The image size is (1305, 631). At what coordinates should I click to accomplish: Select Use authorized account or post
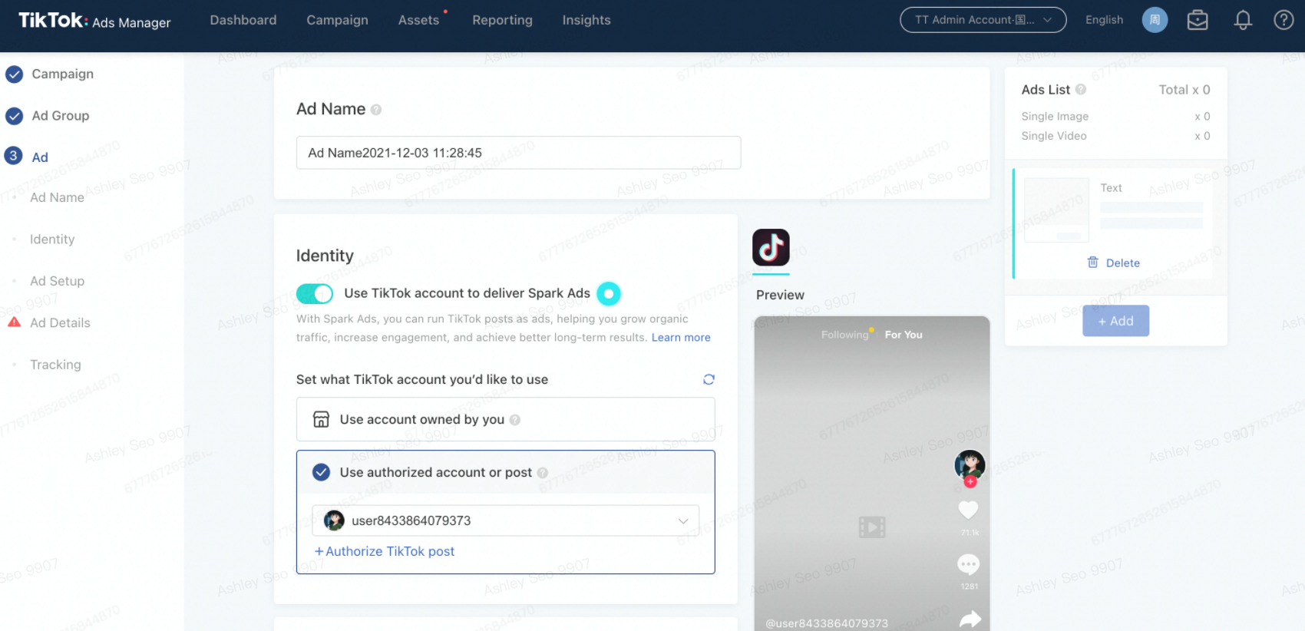coord(505,472)
